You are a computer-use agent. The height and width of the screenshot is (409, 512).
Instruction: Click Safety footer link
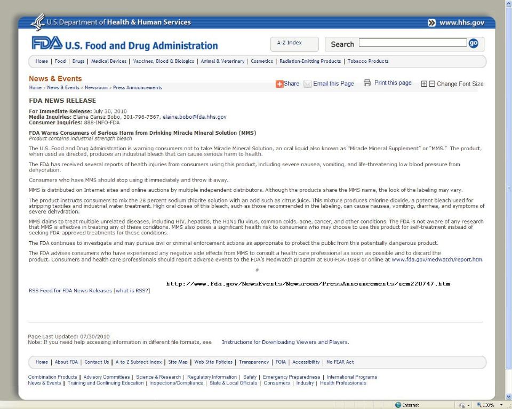(250, 377)
